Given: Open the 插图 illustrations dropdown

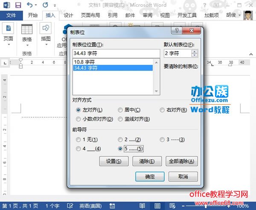Looking at the screenshot, I should (46, 34).
